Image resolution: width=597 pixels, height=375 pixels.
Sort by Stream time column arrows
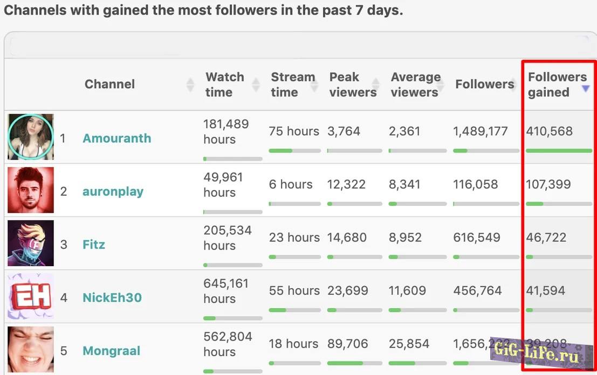coord(314,85)
